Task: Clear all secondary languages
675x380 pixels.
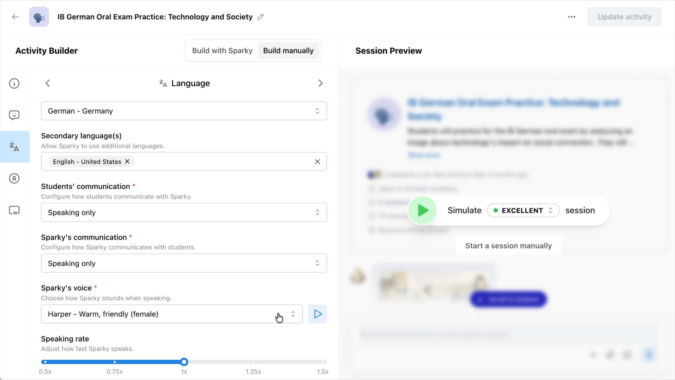Action: (317, 161)
